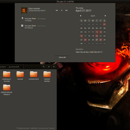The width and height of the screenshot is (130, 130).
Task: Select the United-Dark folder
Action: tap(33, 75)
